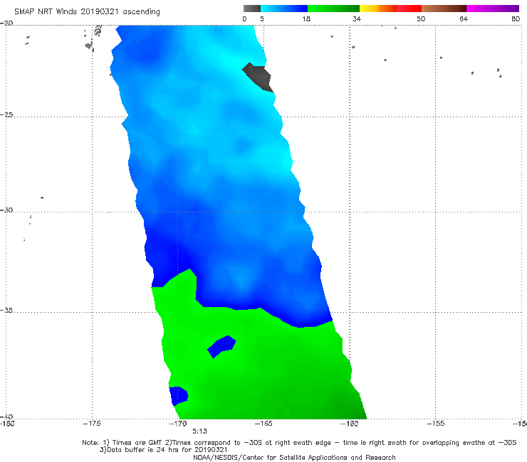Image resolution: width=527 pixels, height=462 pixels.
Task: Click the longitude axis label "-165"
Action: [263, 424]
